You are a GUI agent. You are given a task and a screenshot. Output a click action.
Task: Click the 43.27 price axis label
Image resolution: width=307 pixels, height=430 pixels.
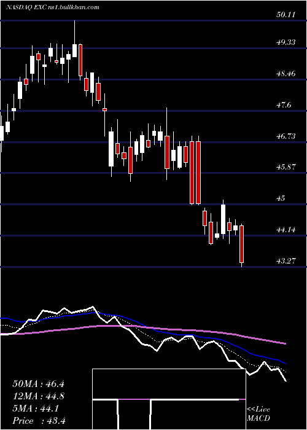coord(286,260)
